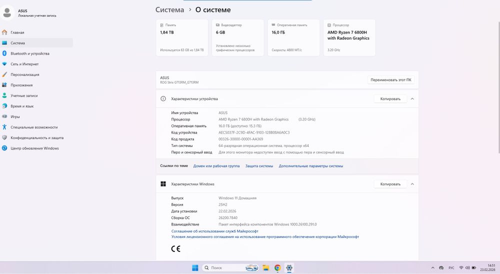Click the Windows logo in Характеристики Windows
This screenshot has width=500, height=274.
[163, 184]
